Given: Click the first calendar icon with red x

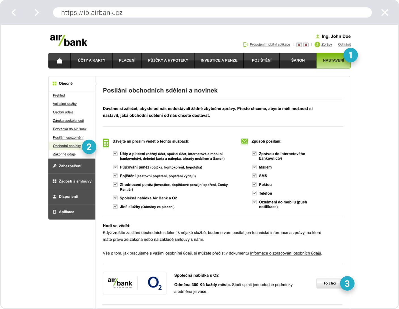Looking at the screenshot, I should [x=299, y=44].
